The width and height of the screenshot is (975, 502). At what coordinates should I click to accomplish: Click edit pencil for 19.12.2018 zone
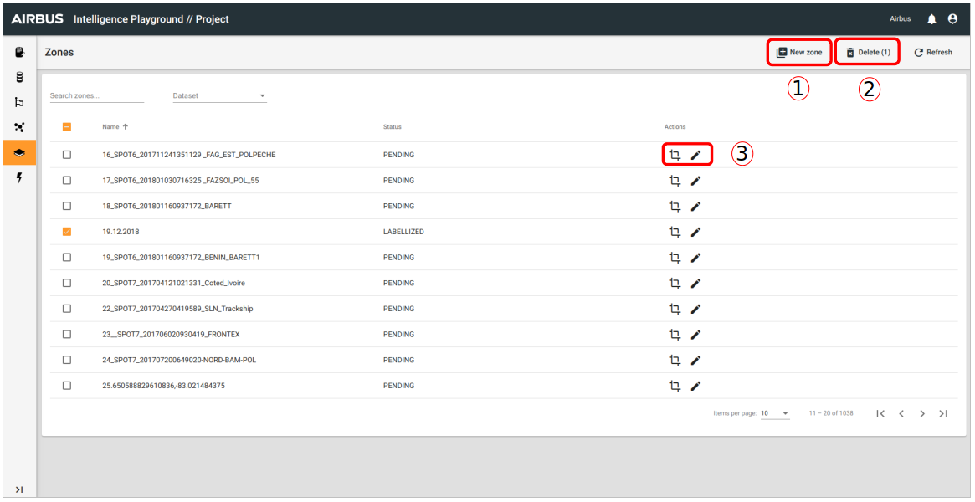(695, 232)
